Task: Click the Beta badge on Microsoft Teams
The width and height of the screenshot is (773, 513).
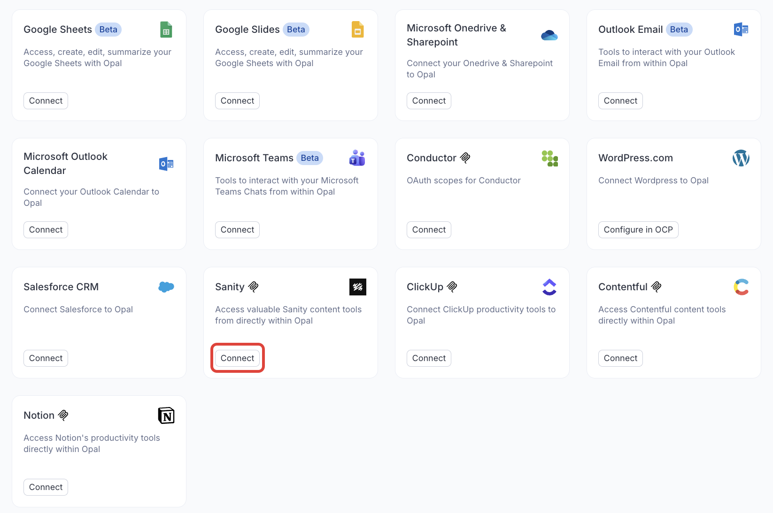Action: pyautogui.click(x=309, y=158)
